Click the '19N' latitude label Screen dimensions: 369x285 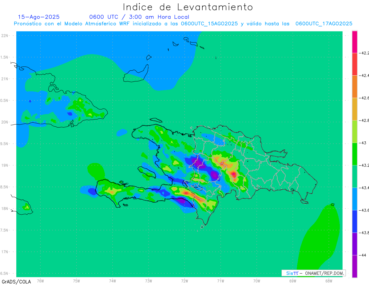tap(5, 165)
